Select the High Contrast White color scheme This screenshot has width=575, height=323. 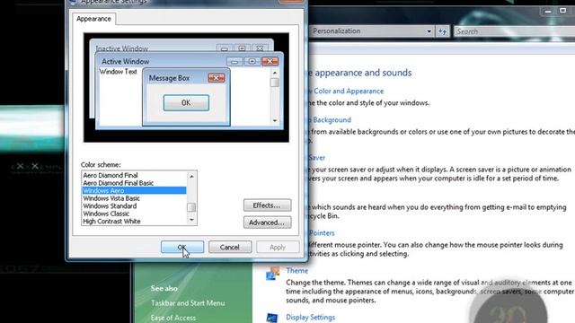coord(134,222)
